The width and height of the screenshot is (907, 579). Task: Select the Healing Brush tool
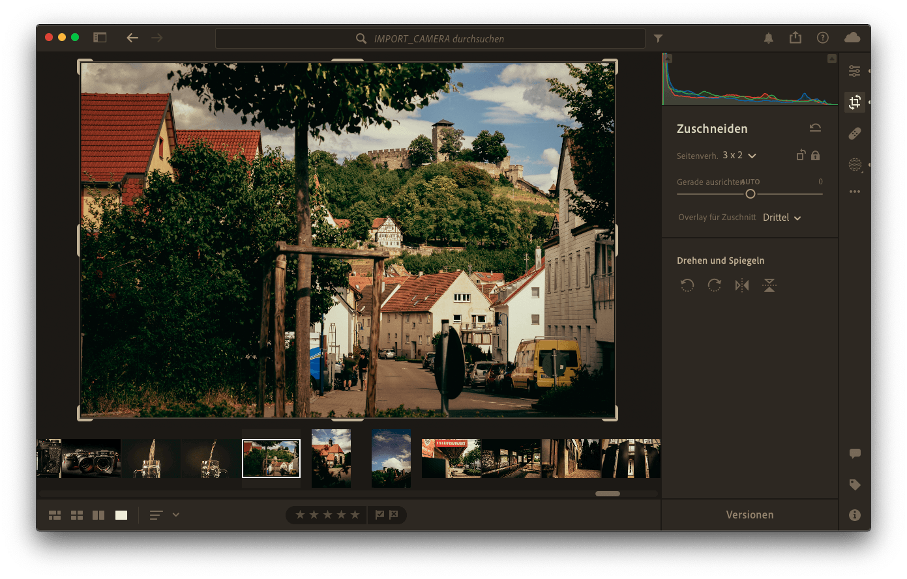click(x=854, y=134)
